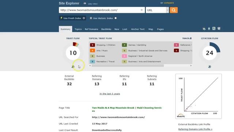Open the Map tab
The width and height of the screenshot is (234, 132).
[151, 29]
